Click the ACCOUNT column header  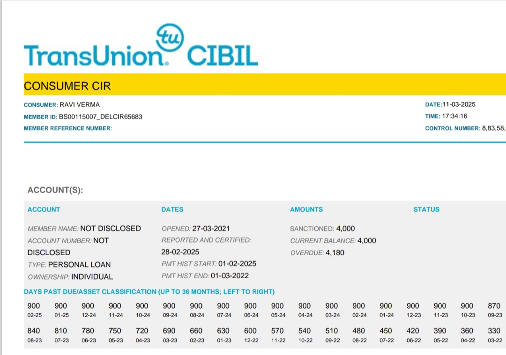coord(44,210)
